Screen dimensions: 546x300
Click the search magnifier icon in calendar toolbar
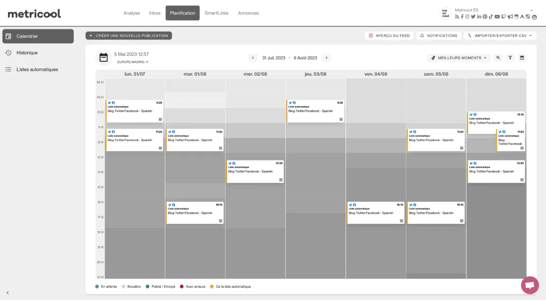(x=498, y=57)
